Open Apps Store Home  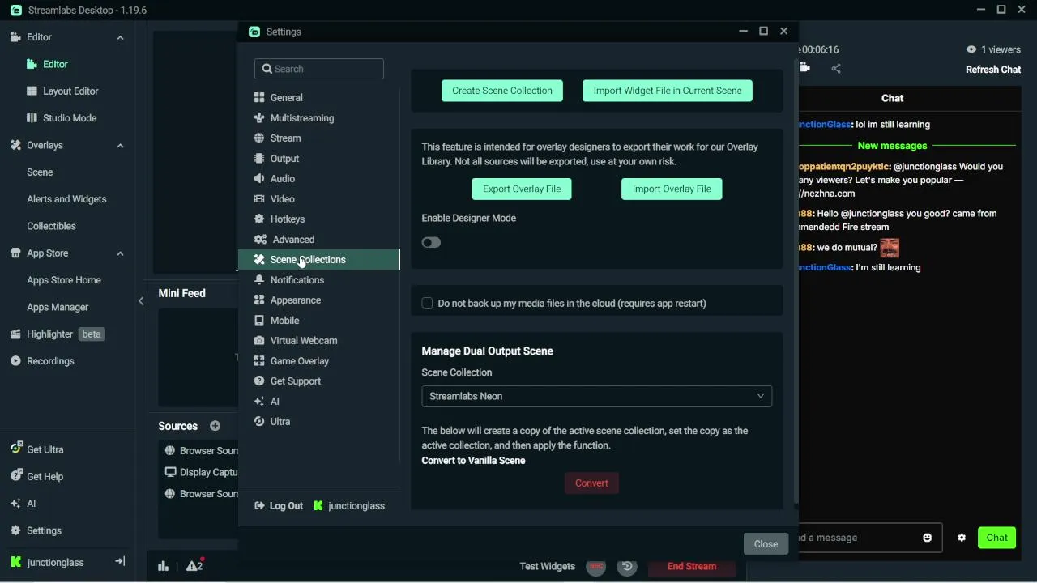pyautogui.click(x=65, y=280)
